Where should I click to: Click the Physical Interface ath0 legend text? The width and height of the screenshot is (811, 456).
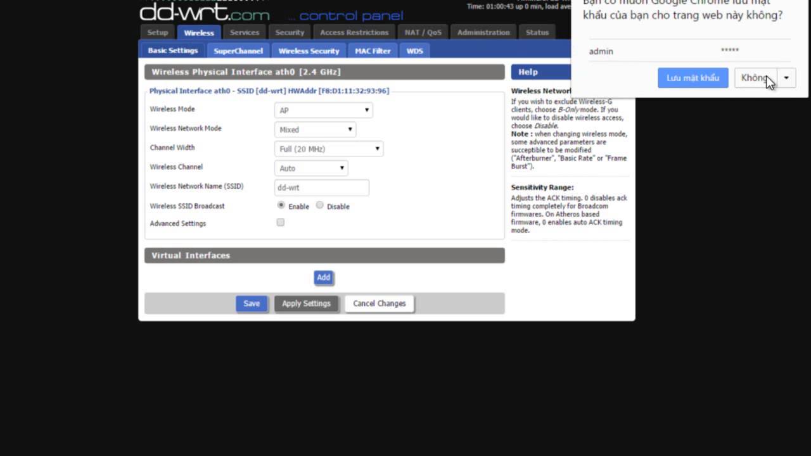click(x=269, y=91)
